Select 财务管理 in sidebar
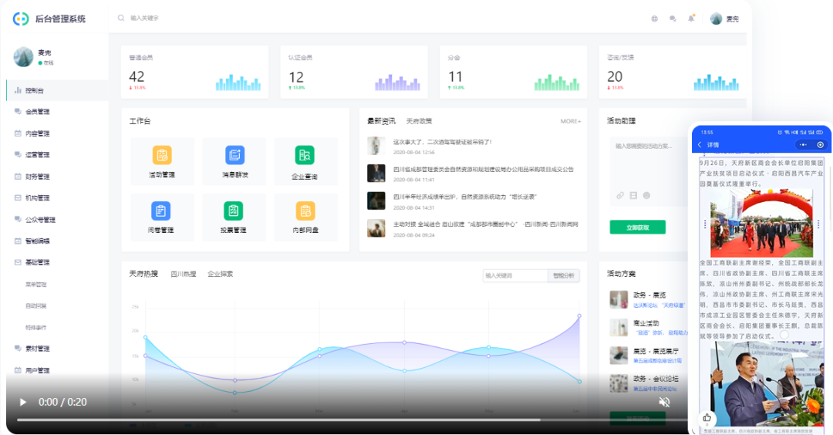This screenshot has width=833, height=435. [37, 177]
